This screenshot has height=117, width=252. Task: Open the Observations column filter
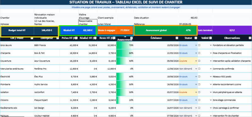(250, 38)
